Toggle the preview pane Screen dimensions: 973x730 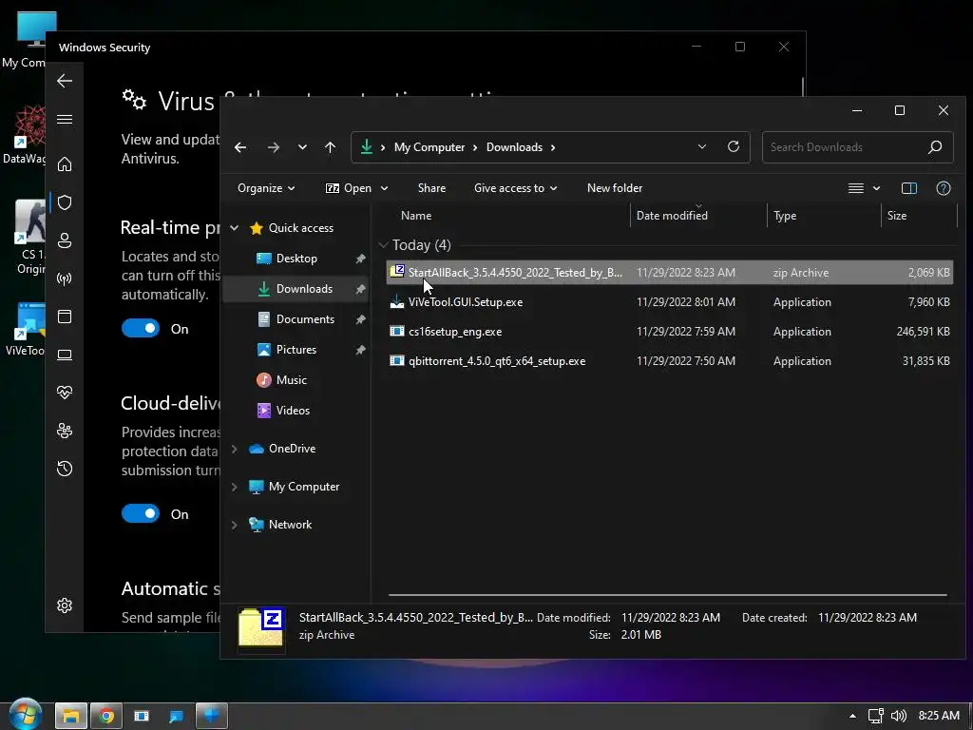pyautogui.click(x=909, y=188)
